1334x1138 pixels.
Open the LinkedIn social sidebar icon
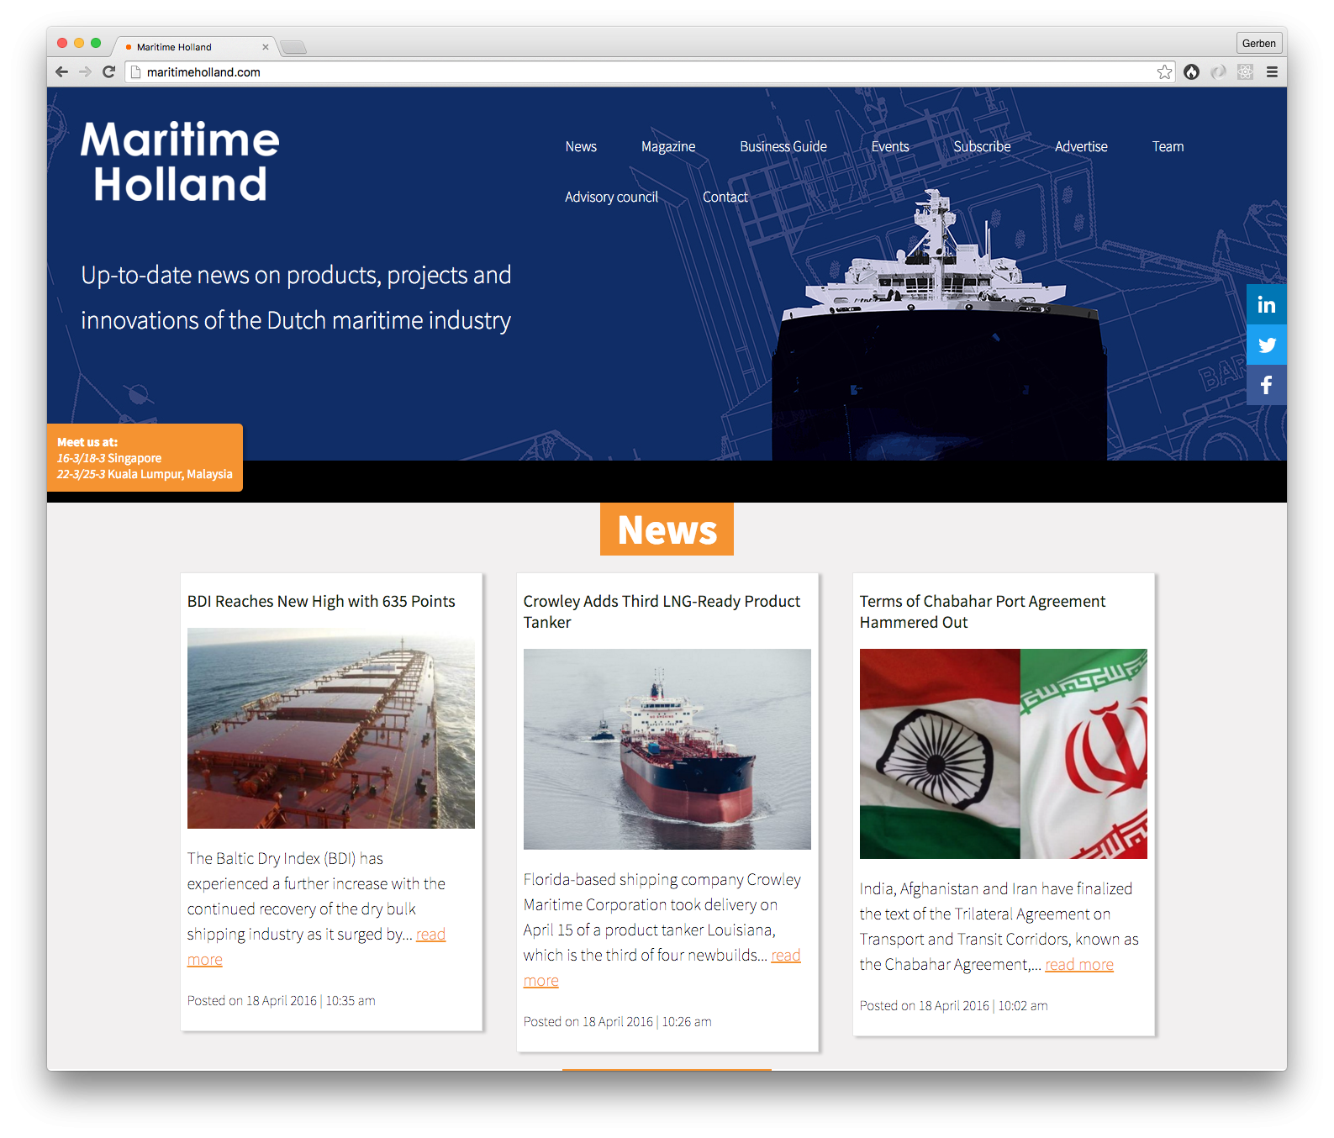[x=1267, y=304]
